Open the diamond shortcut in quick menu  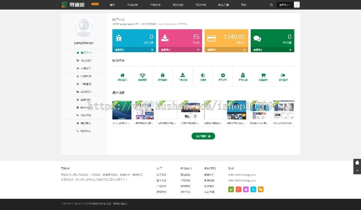pos(142,77)
